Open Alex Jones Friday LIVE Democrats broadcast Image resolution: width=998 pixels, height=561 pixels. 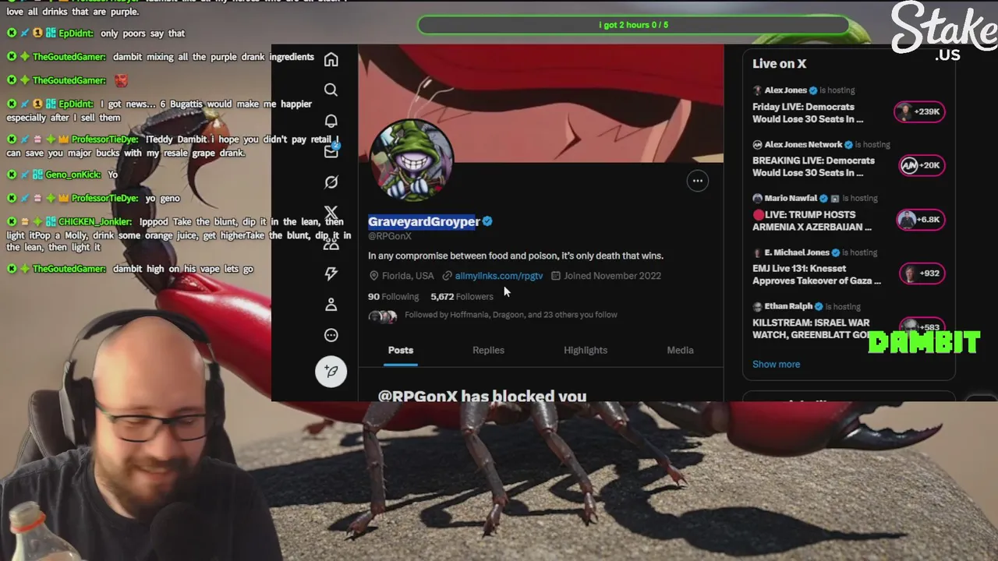pyautogui.click(x=808, y=113)
